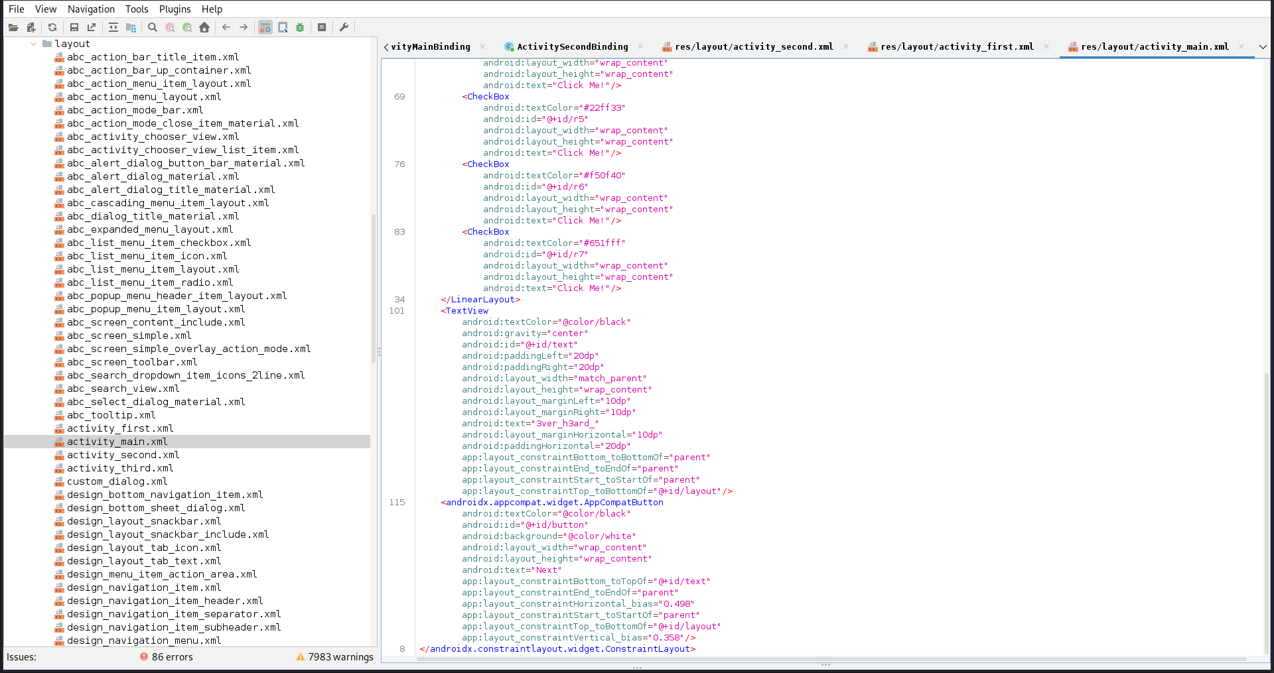Click the 7983 warnings indicator

(x=335, y=657)
